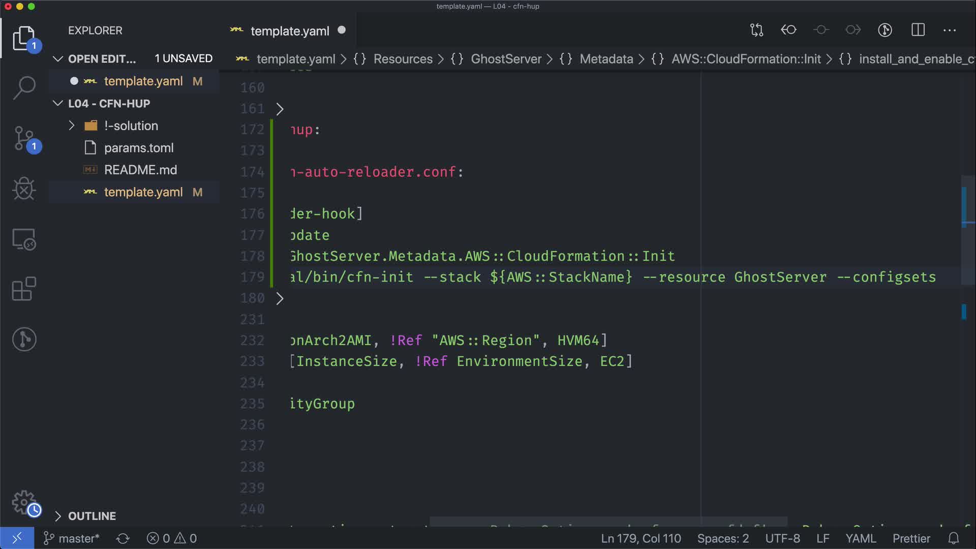Screen dimensions: 976x549
Task: Select the template.yaml editor tab
Action: coord(289,31)
